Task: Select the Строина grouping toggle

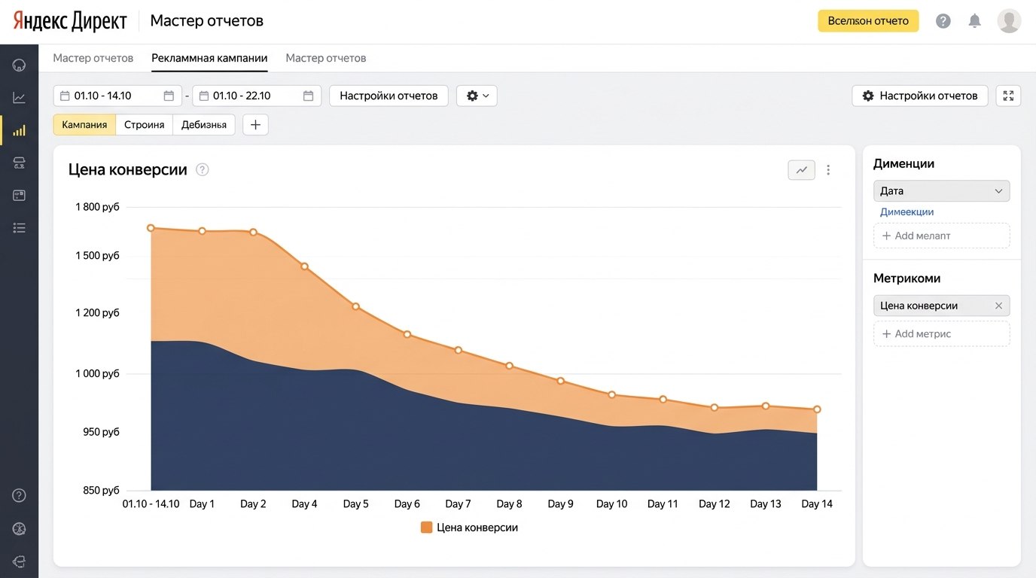Action: [145, 125]
